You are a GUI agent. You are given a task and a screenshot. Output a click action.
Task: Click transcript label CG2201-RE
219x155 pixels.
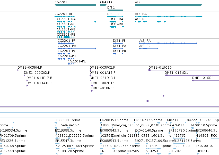click(66, 35)
